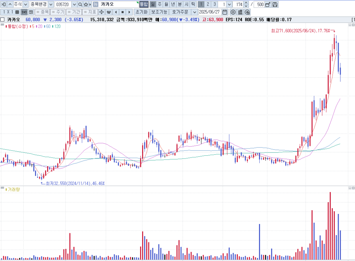Open chart settings gear icon
This screenshot has height=261, width=355.
[x=233, y=12]
